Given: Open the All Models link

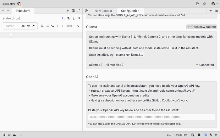Looking at the screenshot, I should point(114,65).
